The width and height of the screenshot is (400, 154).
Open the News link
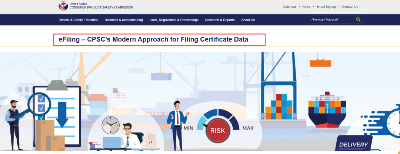(x=306, y=7)
